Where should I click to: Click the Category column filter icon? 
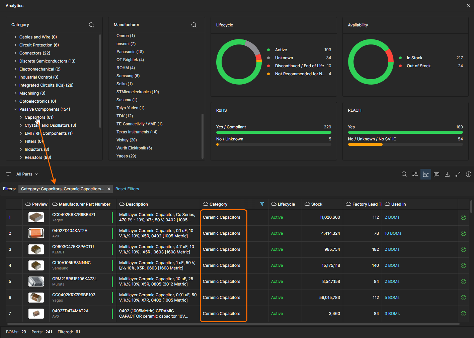click(262, 204)
